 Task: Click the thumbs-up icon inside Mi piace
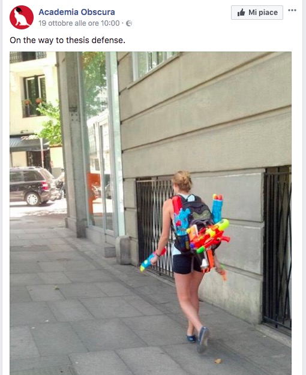point(241,13)
